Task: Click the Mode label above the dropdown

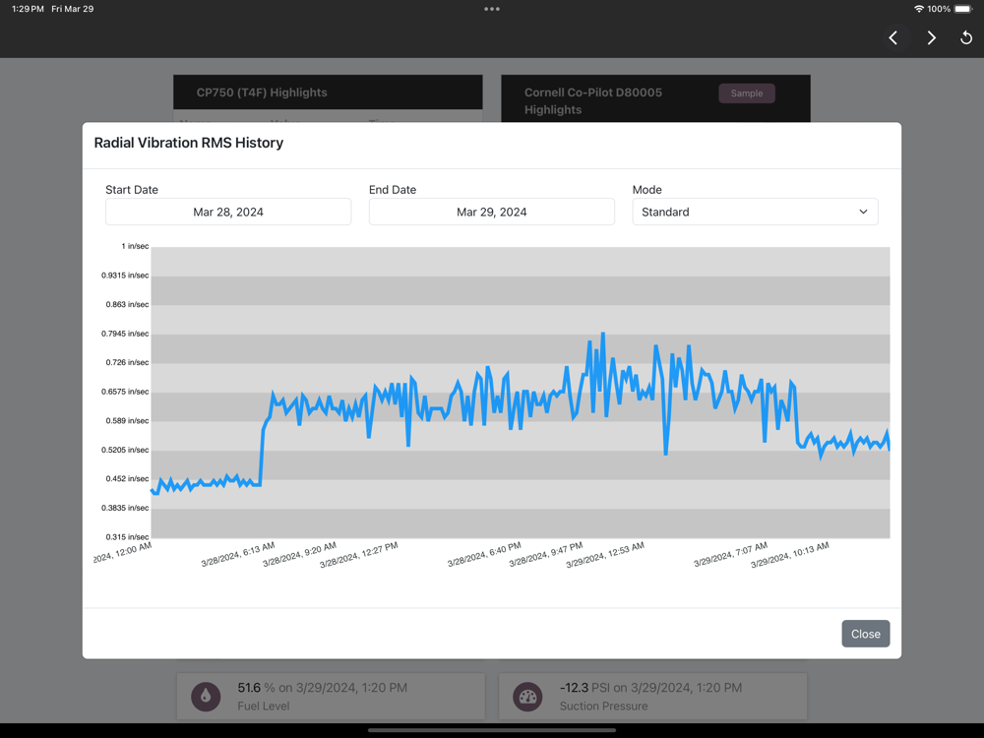Action: [647, 190]
